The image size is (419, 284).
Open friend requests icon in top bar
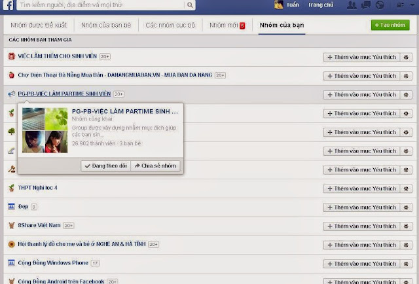[x=352, y=5]
